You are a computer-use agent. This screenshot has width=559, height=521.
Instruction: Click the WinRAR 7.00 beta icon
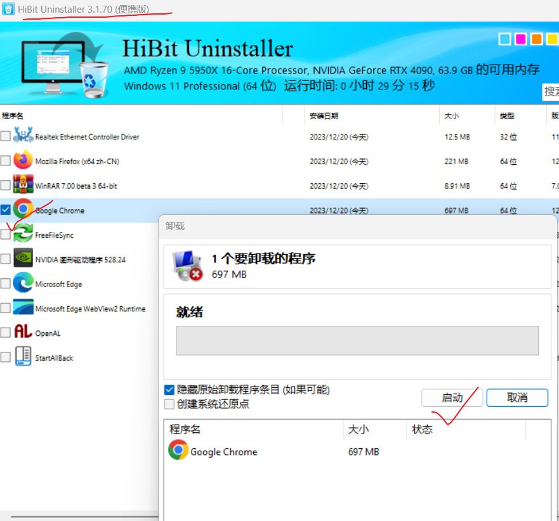(23, 184)
